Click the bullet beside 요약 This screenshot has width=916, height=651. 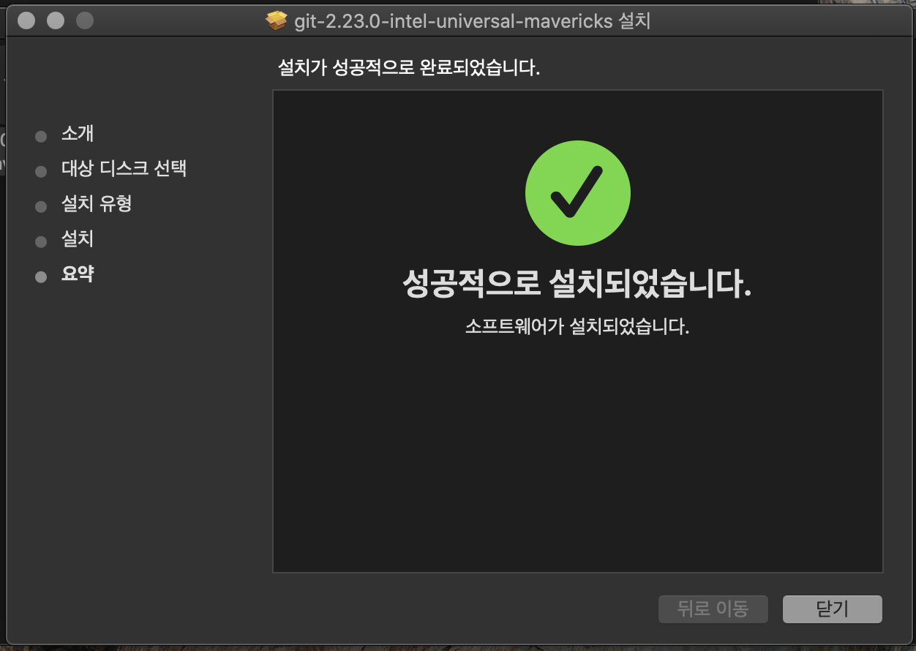(41, 277)
